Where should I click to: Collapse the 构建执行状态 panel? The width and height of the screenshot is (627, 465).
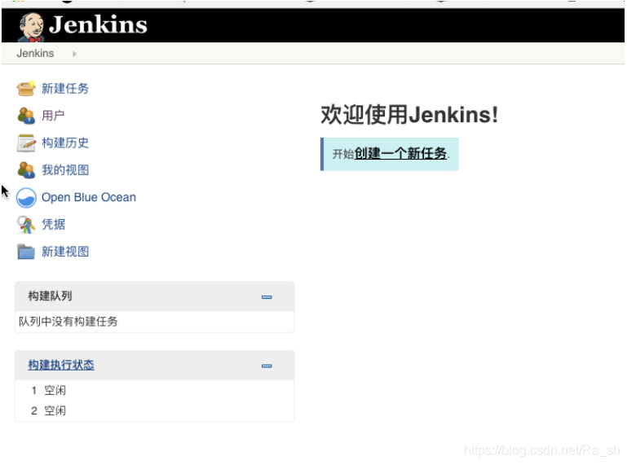267,366
